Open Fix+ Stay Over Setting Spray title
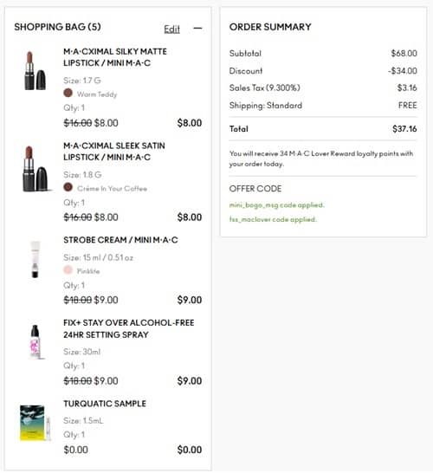Image resolution: width=433 pixels, height=473 pixels. (x=129, y=329)
